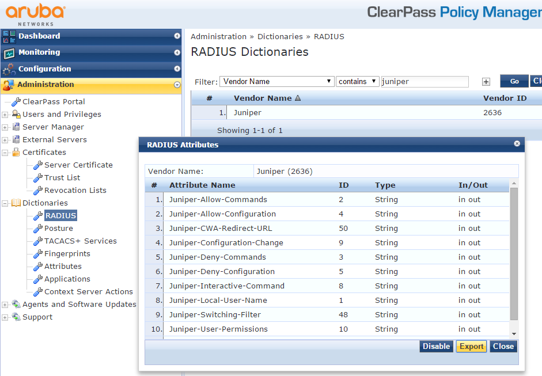Image resolution: width=542 pixels, height=376 pixels.
Task: Click the Applications wrench icon
Action: [x=37, y=279]
